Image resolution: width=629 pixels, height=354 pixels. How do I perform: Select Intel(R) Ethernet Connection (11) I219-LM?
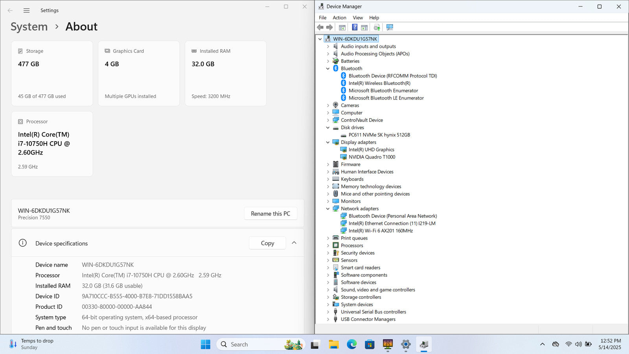pyautogui.click(x=392, y=223)
